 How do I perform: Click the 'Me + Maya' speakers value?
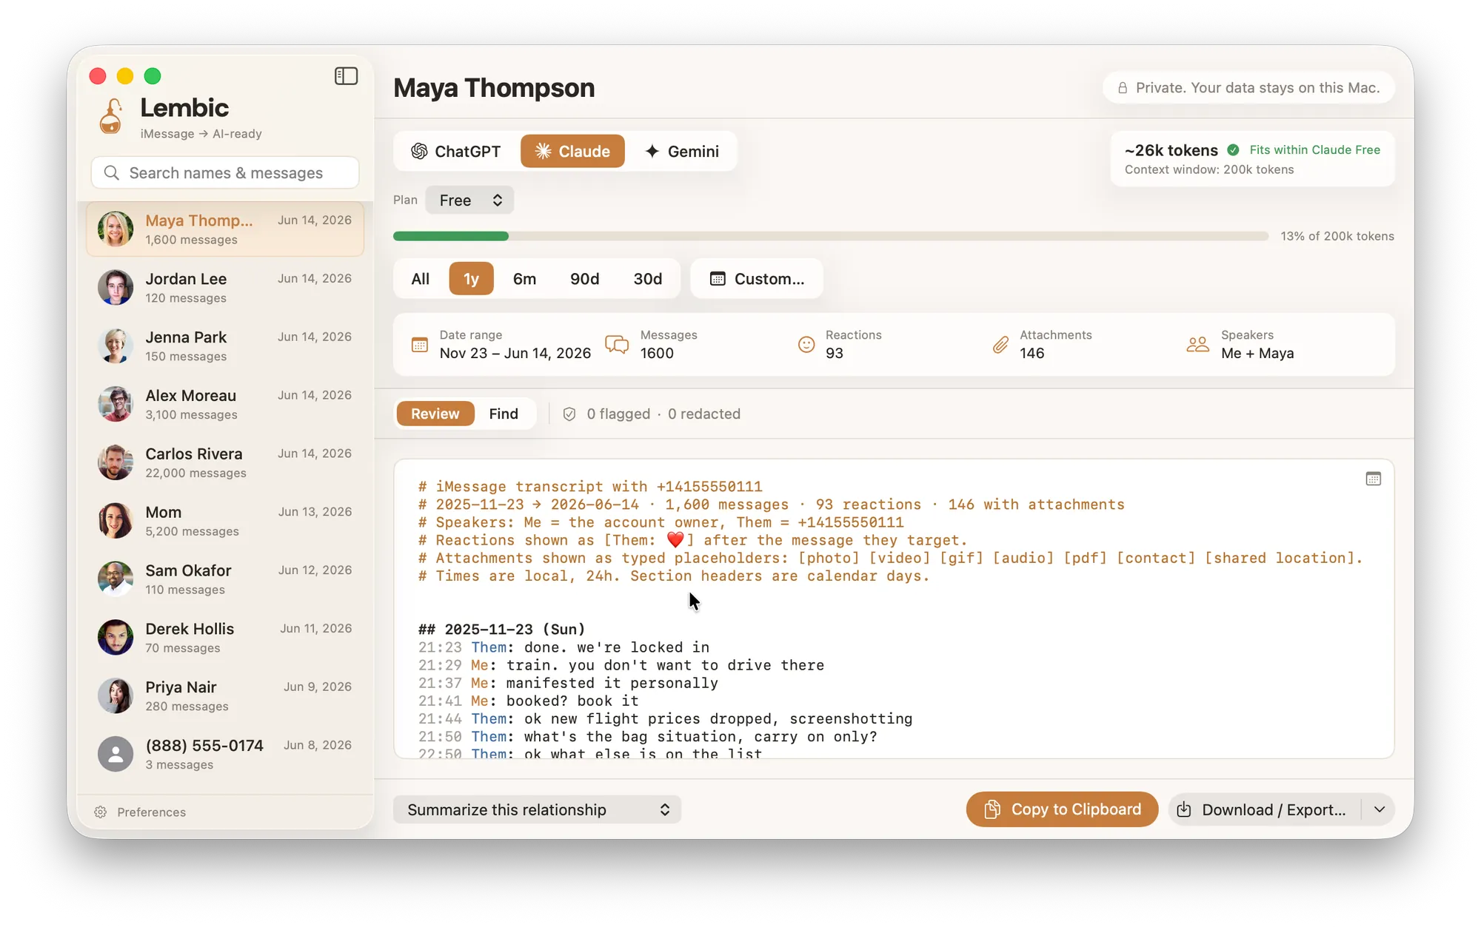(1257, 354)
